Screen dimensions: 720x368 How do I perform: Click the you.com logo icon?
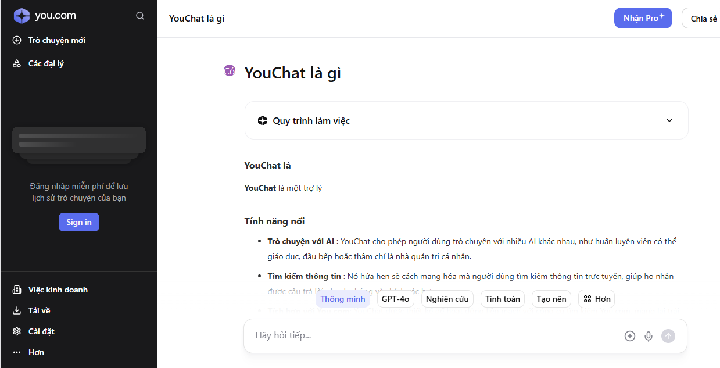click(22, 16)
